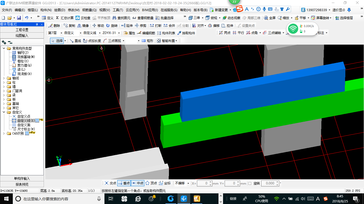
Task: Click 属性 properties button
Action: (x=130, y=33)
